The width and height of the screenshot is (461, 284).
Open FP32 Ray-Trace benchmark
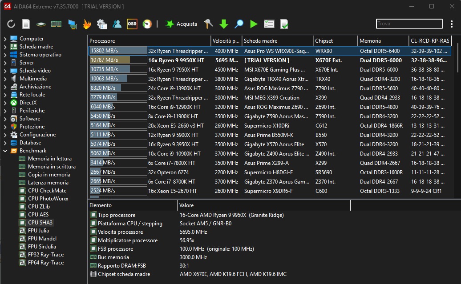click(45, 255)
